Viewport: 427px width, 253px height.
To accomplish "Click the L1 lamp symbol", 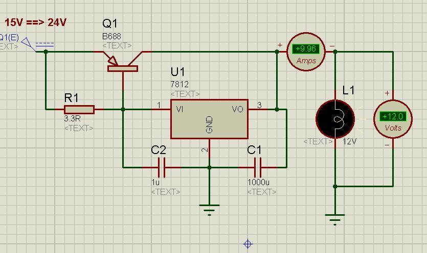I will point(335,119).
